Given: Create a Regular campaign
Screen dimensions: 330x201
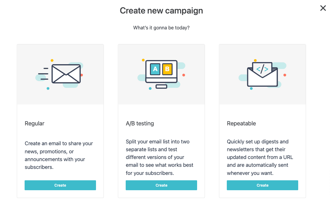Looking at the screenshot, I should tap(60, 185).
